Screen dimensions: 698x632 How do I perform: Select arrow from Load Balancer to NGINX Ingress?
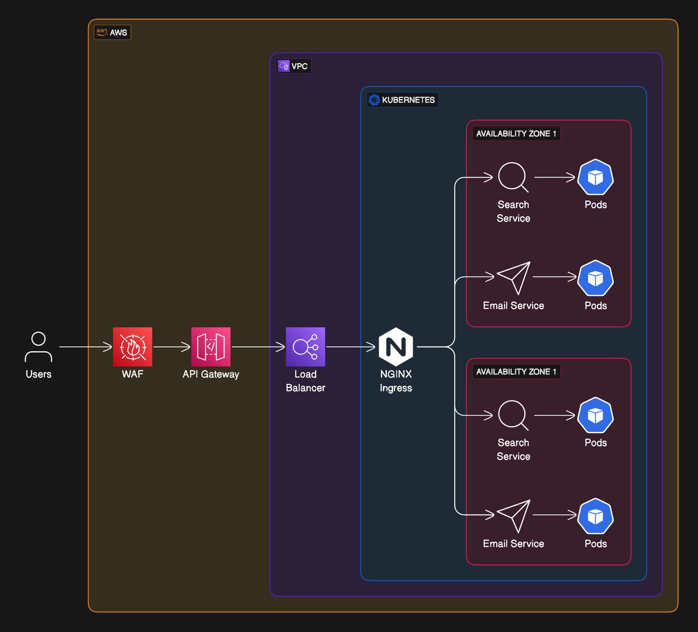point(351,347)
